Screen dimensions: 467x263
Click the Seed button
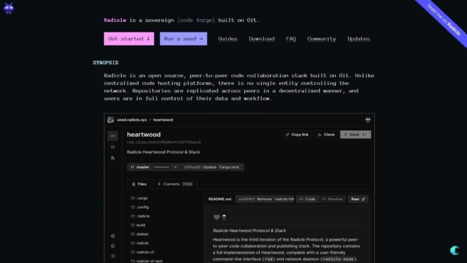356,135
